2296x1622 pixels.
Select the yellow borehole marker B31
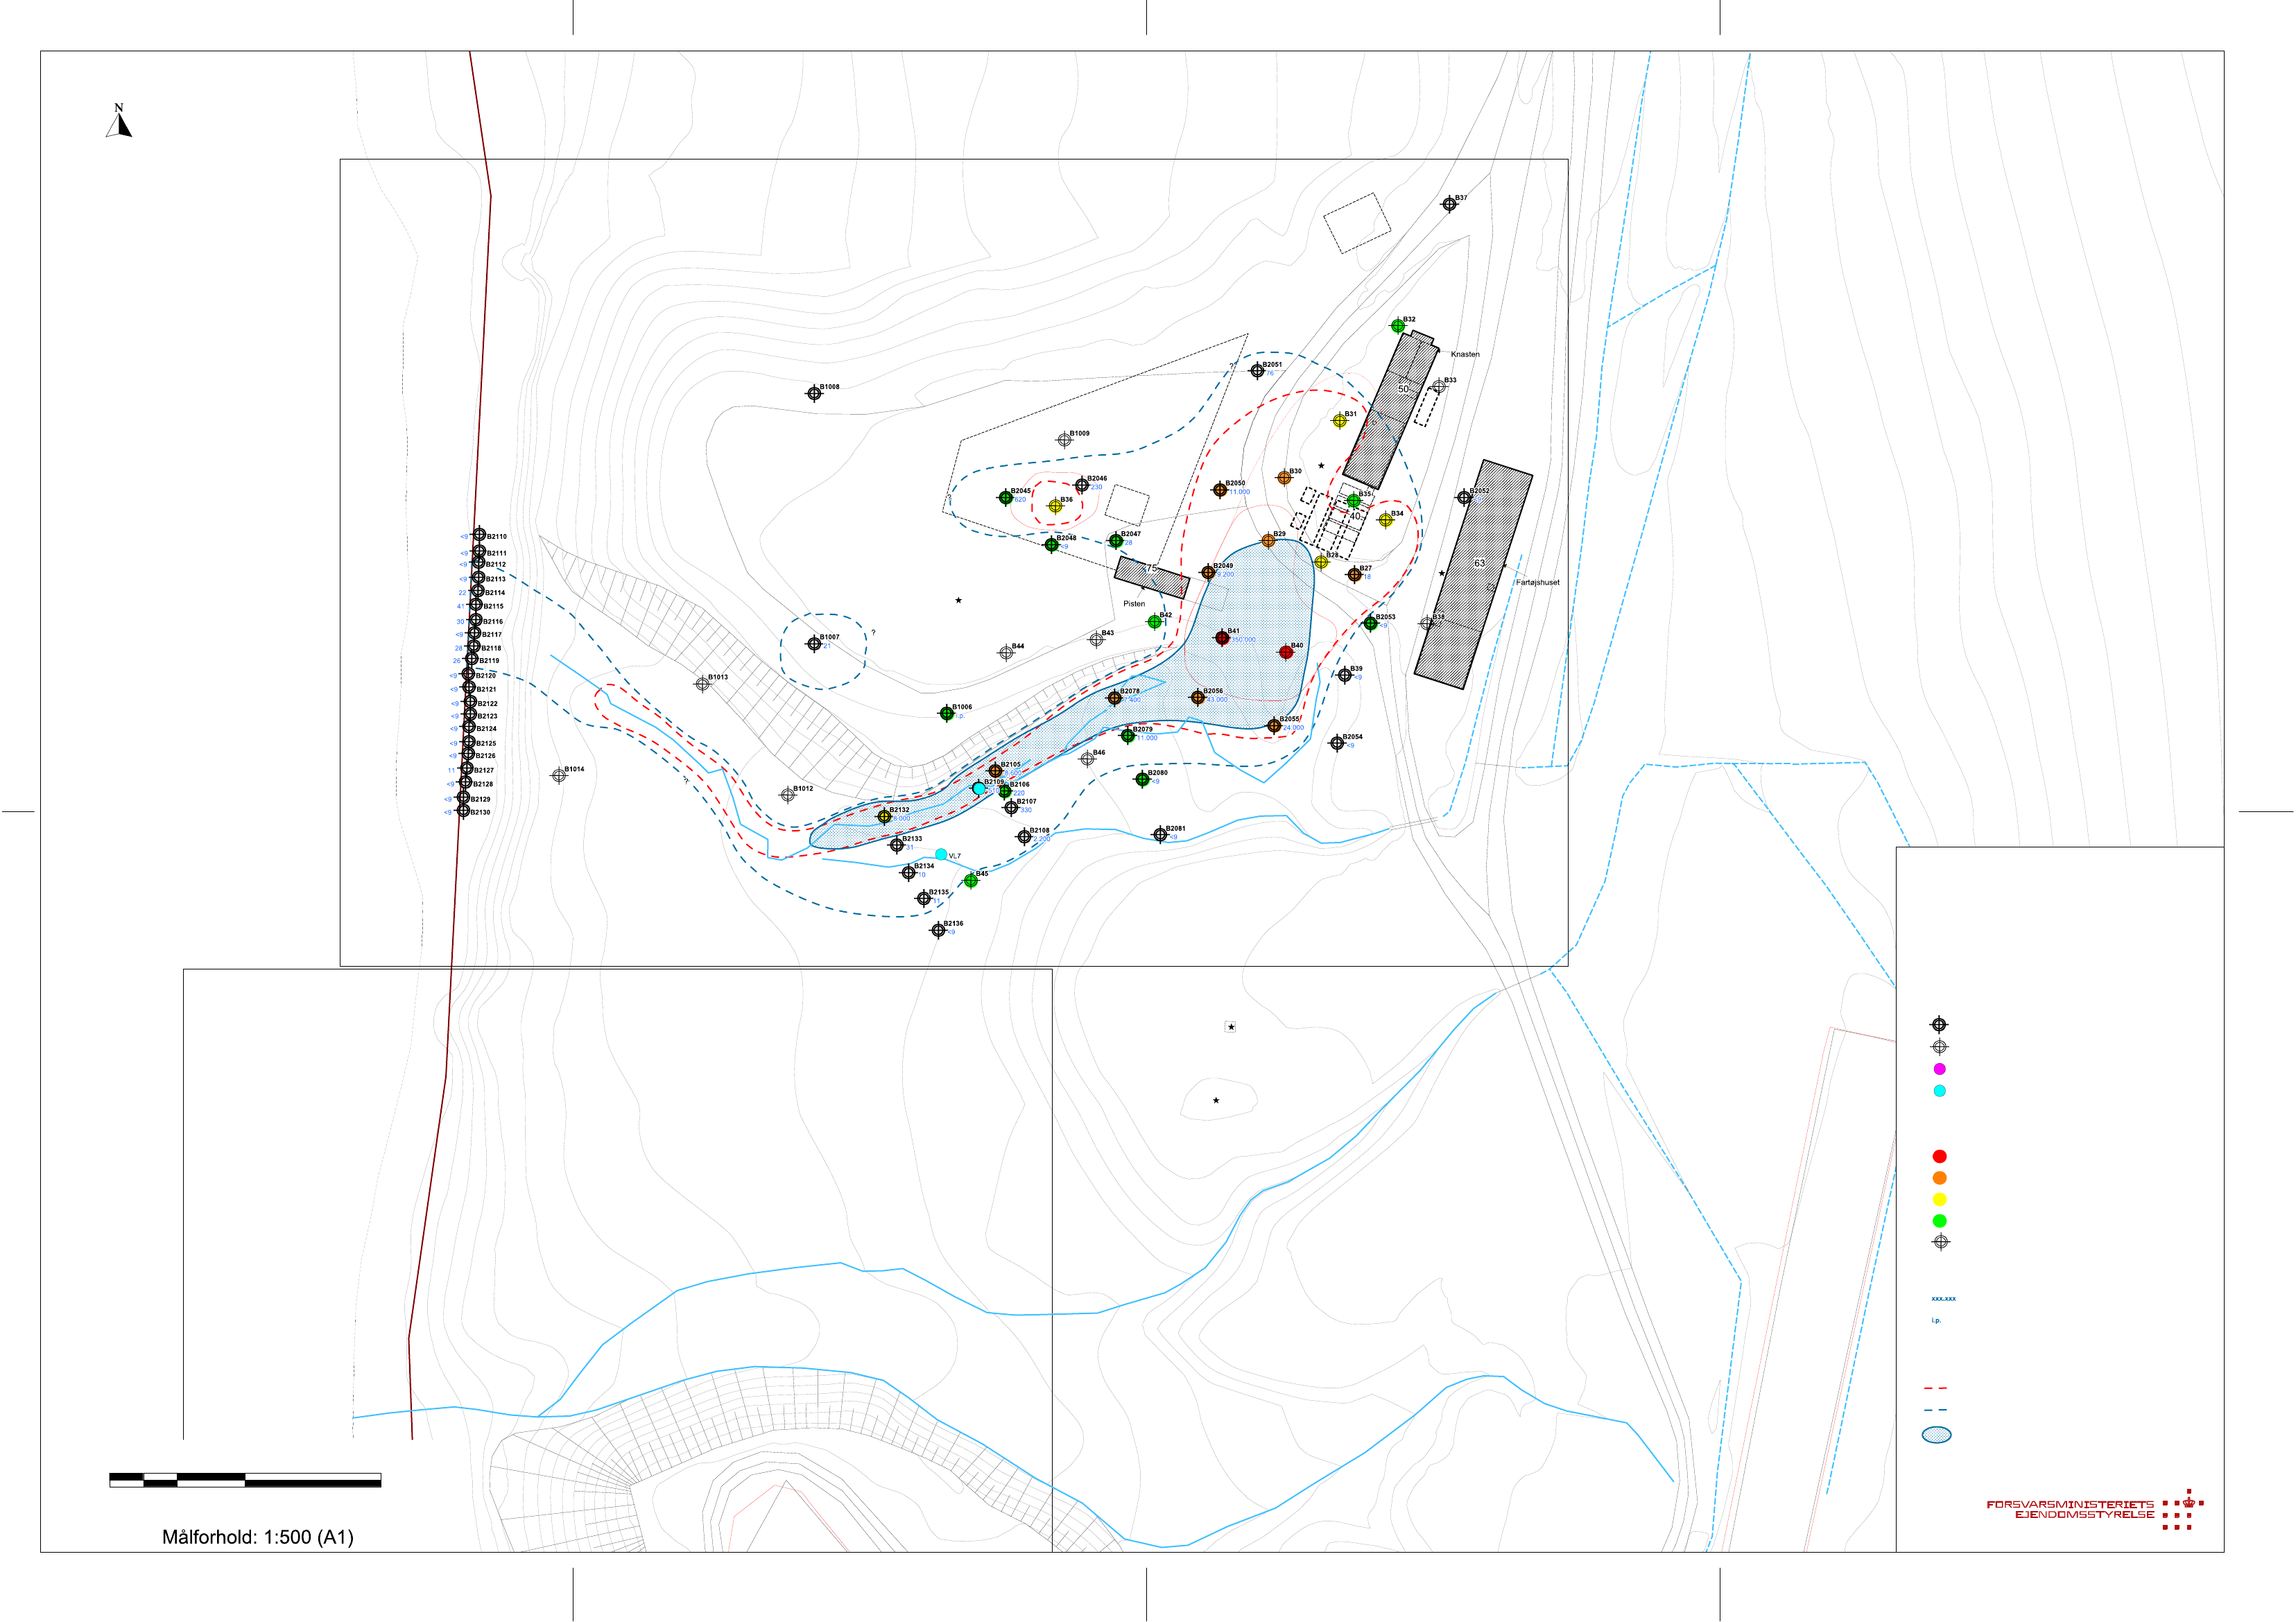click(1340, 421)
